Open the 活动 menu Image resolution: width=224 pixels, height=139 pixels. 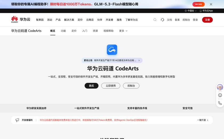coord(50,20)
